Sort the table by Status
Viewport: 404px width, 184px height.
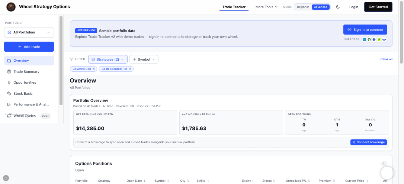274,181
